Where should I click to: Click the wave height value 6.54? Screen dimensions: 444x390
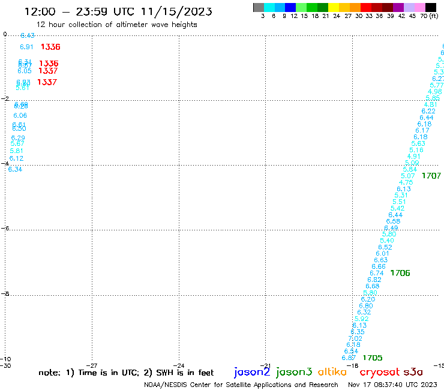point(351,351)
